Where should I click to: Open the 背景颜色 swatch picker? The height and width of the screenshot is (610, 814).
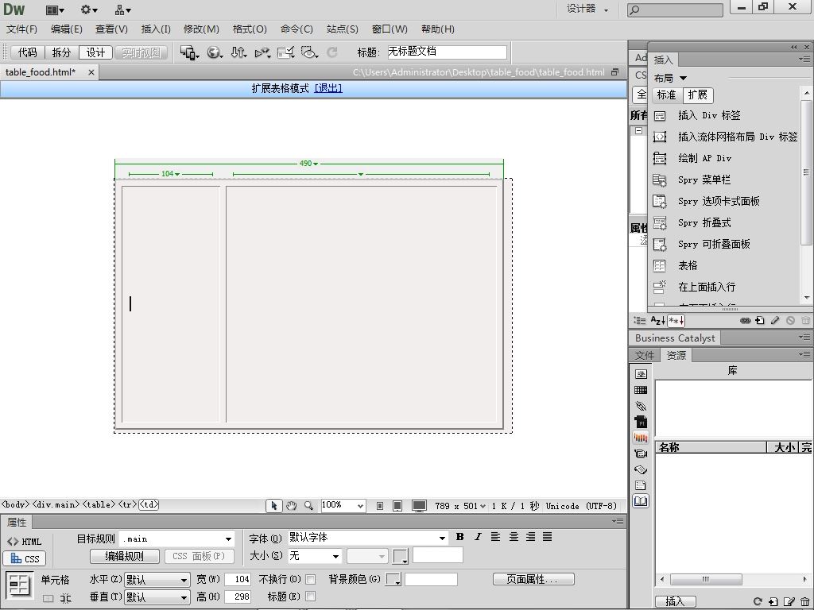pyautogui.click(x=393, y=579)
